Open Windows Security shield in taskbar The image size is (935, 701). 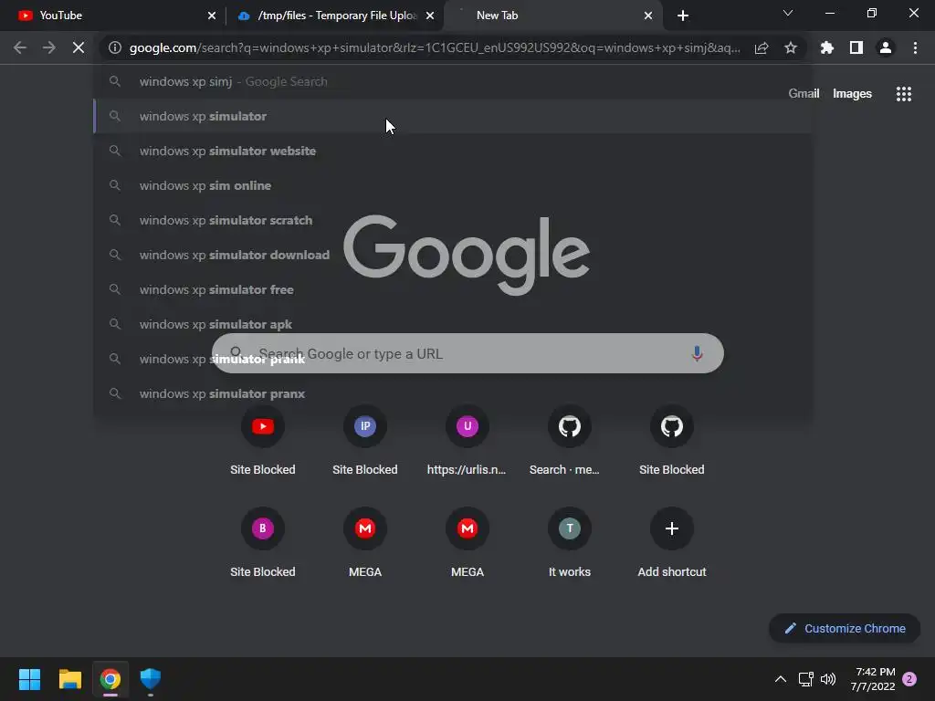coord(151,679)
